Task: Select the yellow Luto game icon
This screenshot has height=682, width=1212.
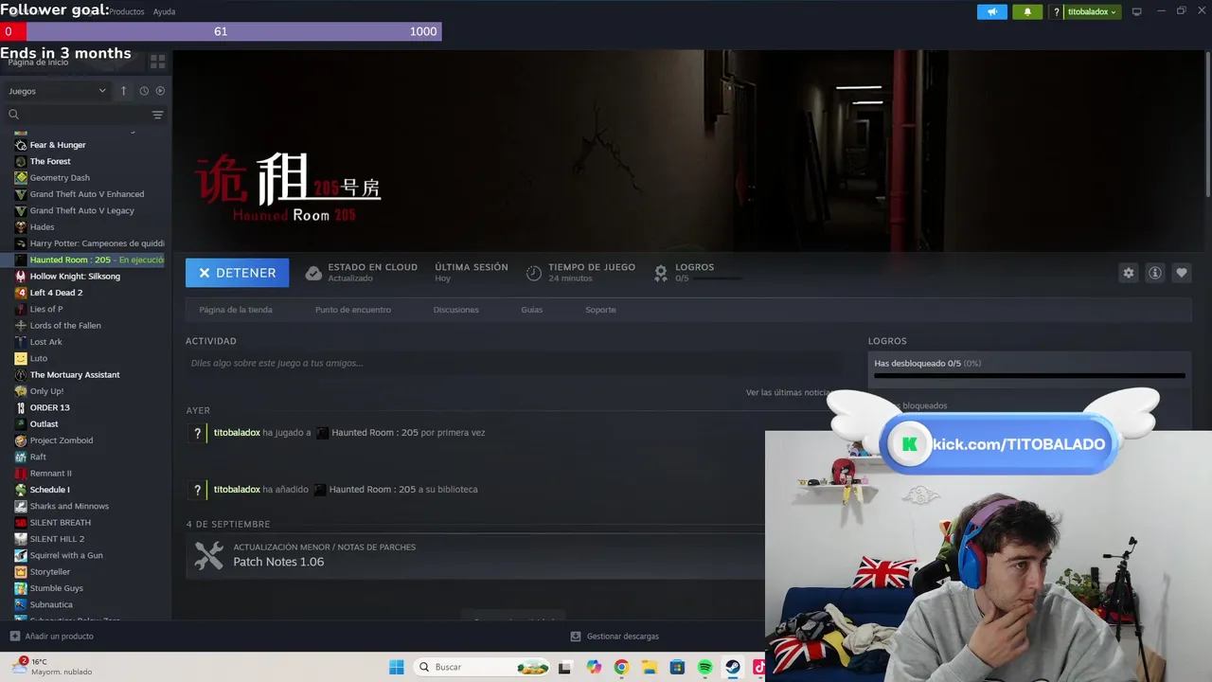Action: pyautogui.click(x=21, y=358)
